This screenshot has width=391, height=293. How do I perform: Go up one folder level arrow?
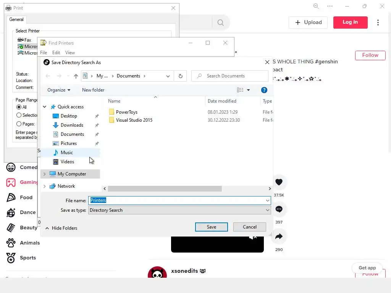(x=76, y=76)
